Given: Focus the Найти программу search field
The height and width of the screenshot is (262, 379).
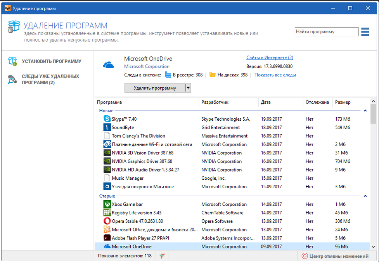Looking at the screenshot, I should (327, 32).
